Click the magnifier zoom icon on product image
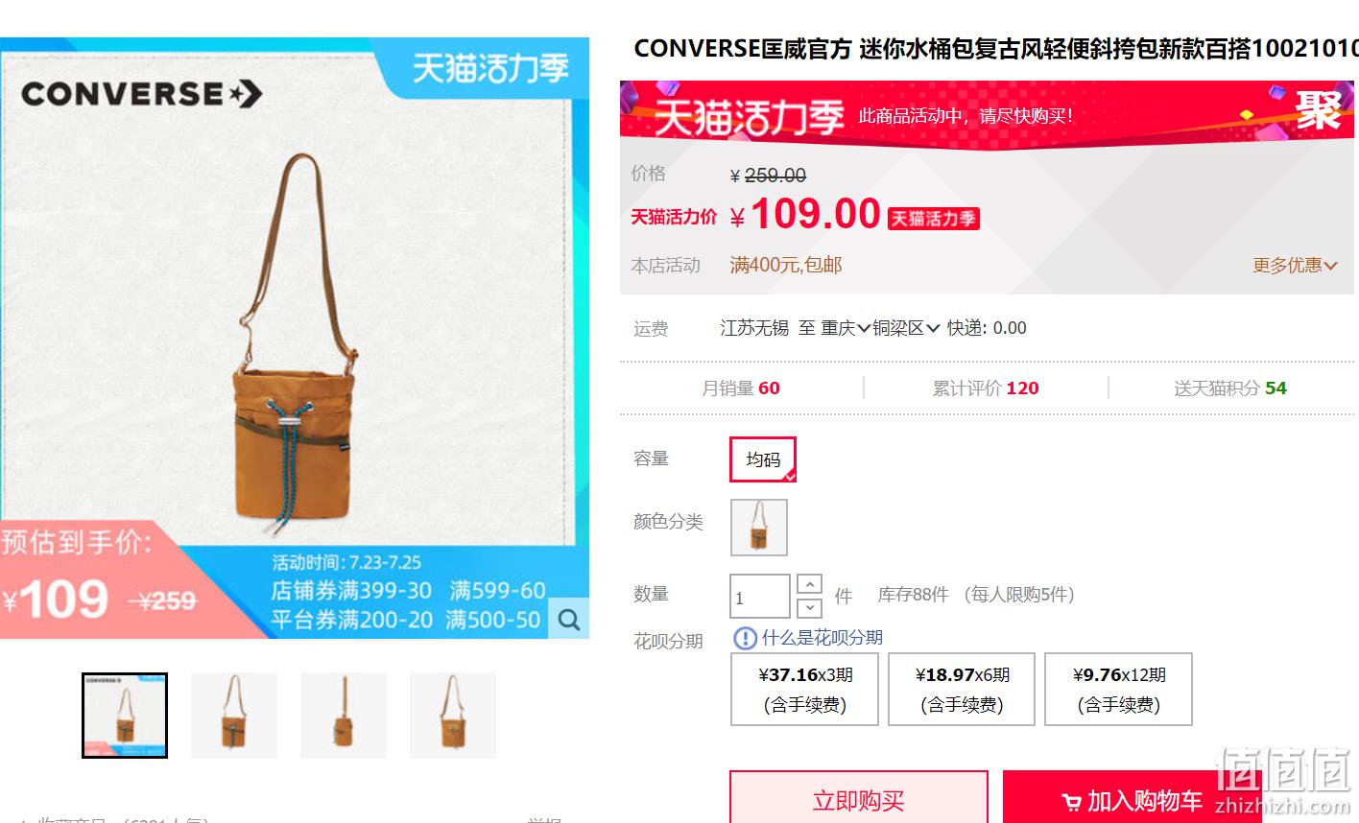The image size is (1359, 823). [568, 619]
